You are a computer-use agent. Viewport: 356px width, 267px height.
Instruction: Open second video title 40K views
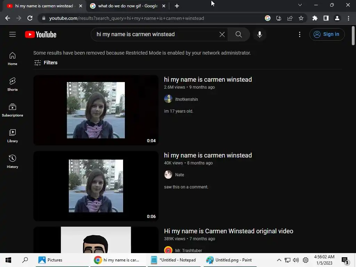pyautogui.click(x=208, y=155)
